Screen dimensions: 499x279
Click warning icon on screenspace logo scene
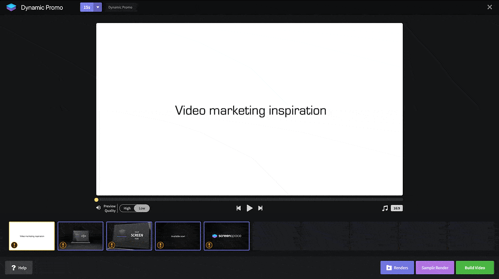tap(209, 245)
